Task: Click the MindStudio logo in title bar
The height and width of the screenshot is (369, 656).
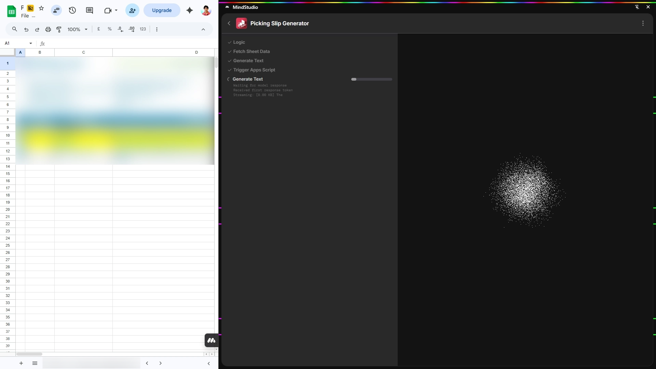Action: click(x=227, y=7)
